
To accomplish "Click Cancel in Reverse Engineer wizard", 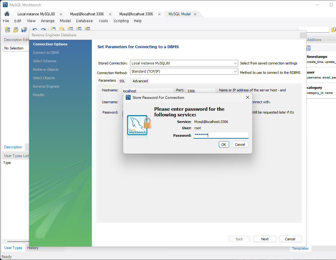I will 290,239.
